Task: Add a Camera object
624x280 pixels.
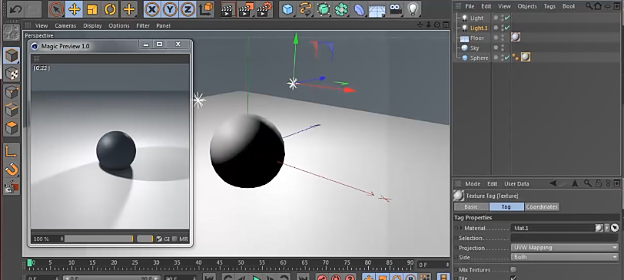Action: [395, 9]
